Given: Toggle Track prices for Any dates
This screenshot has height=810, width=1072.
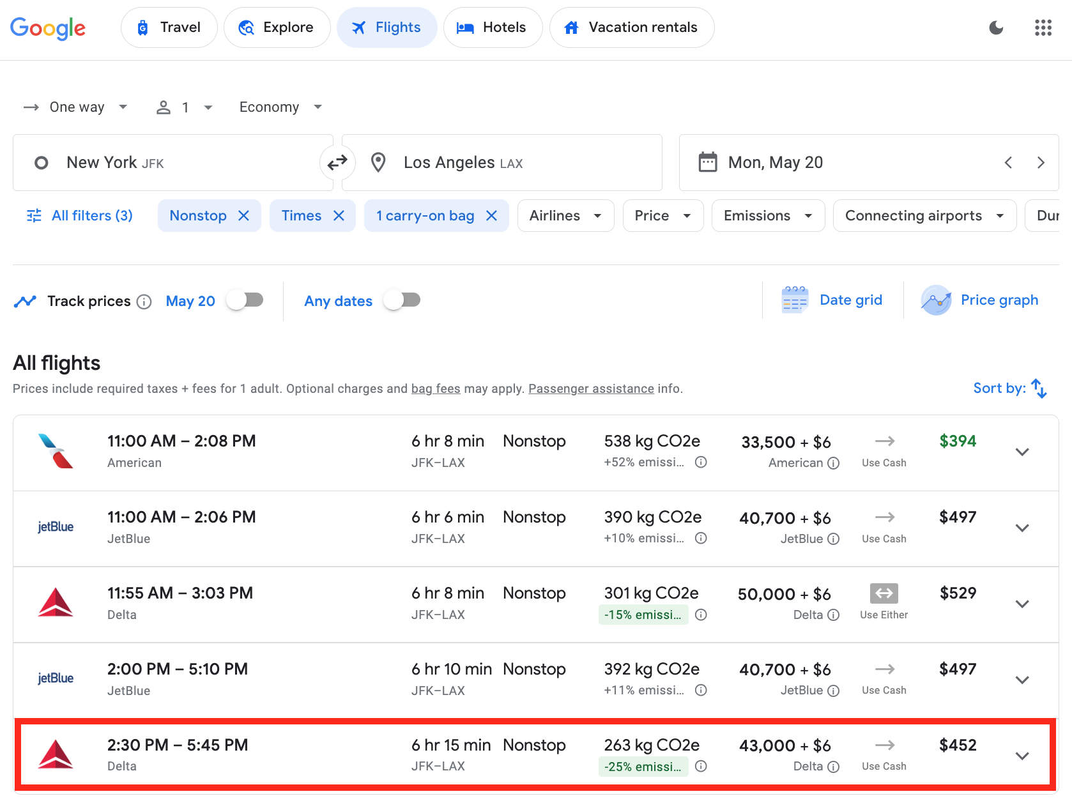Looking at the screenshot, I should click(402, 300).
